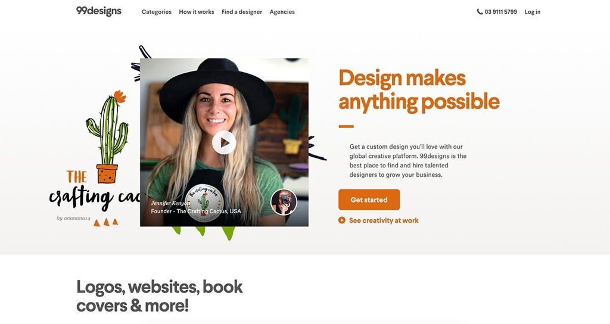Click the crafting cactus script text logo

click(x=95, y=197)
